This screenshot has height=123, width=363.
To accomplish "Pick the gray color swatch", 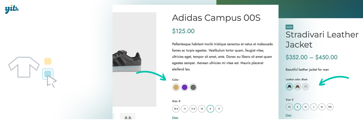I will [x=193, y=87].
